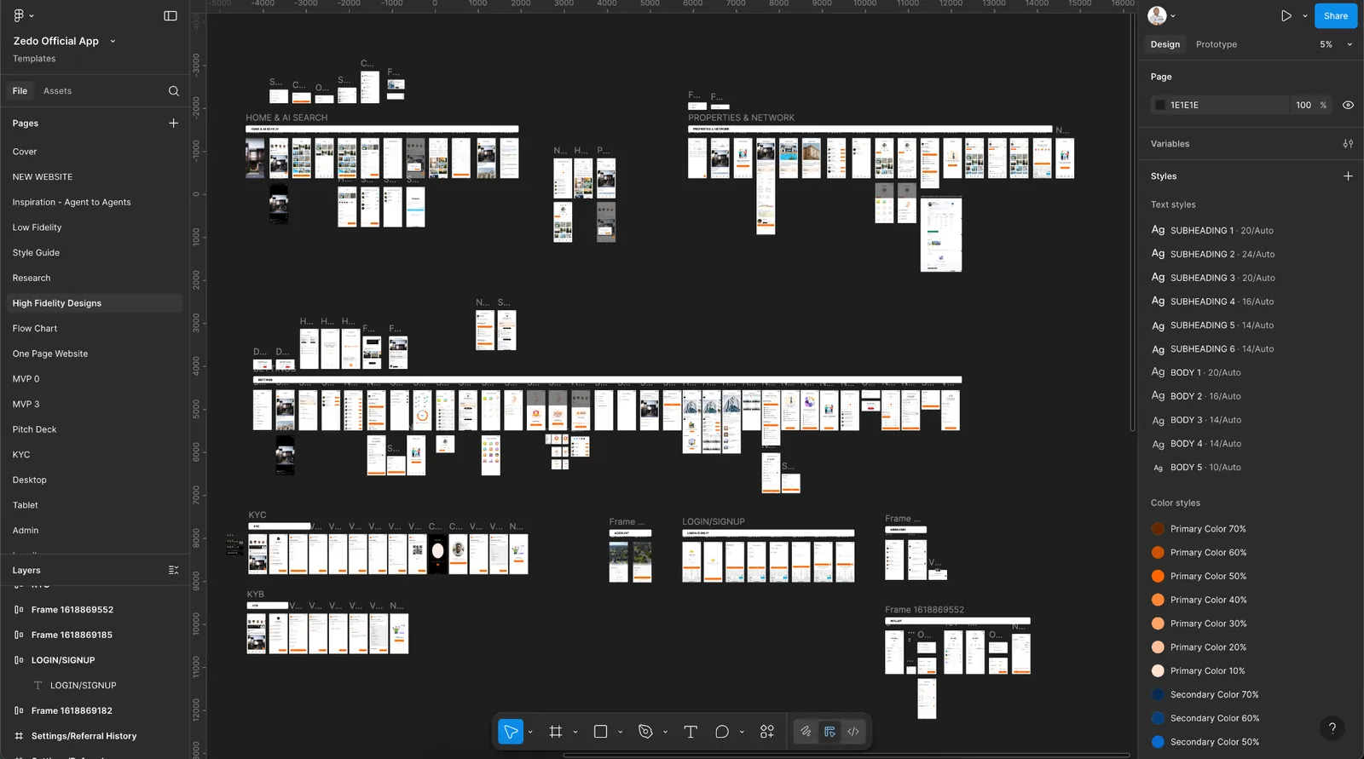Select High Fidelity Designs page
Screen dimensions: 1364x759
(x=94, y=303)
